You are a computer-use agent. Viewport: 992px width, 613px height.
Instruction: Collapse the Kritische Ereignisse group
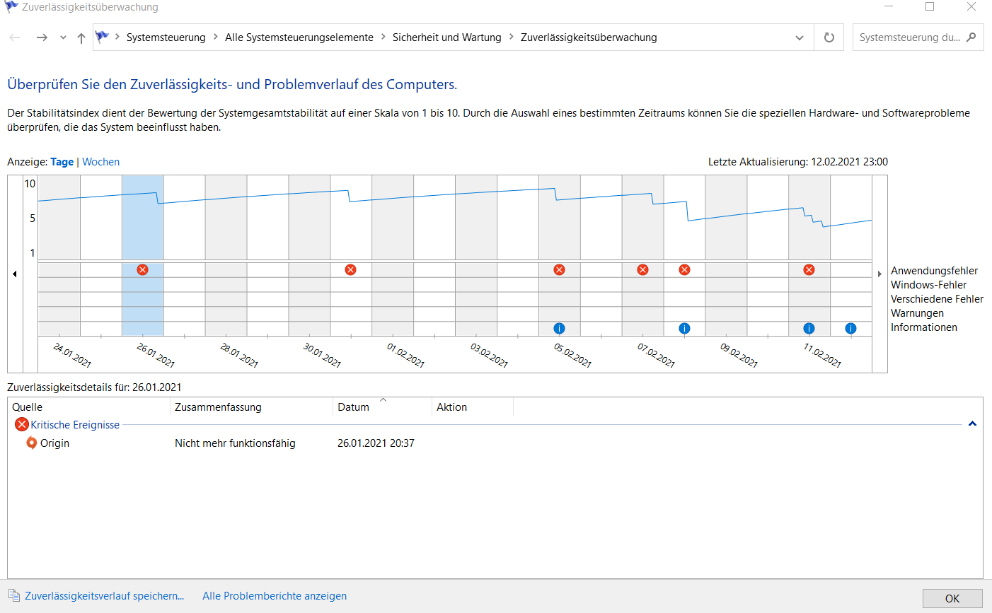[x=972, y=424]
